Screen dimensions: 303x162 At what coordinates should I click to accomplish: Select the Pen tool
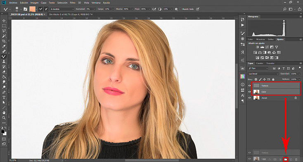(4, 92)
